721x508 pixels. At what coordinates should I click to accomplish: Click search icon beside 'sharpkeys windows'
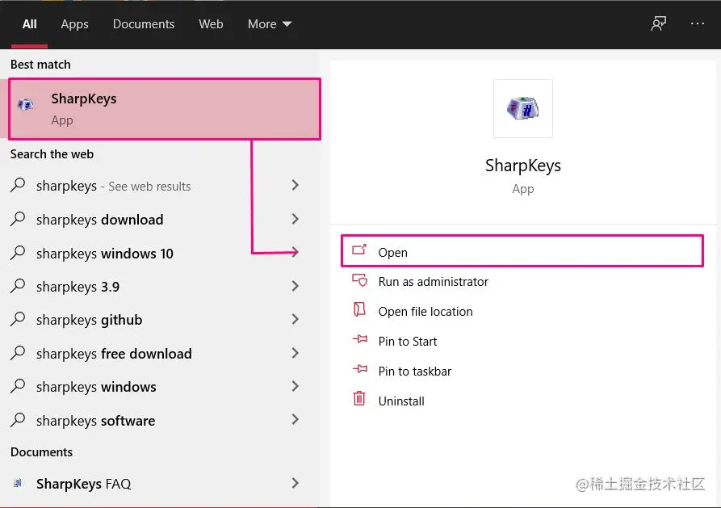tap(18, 385)
